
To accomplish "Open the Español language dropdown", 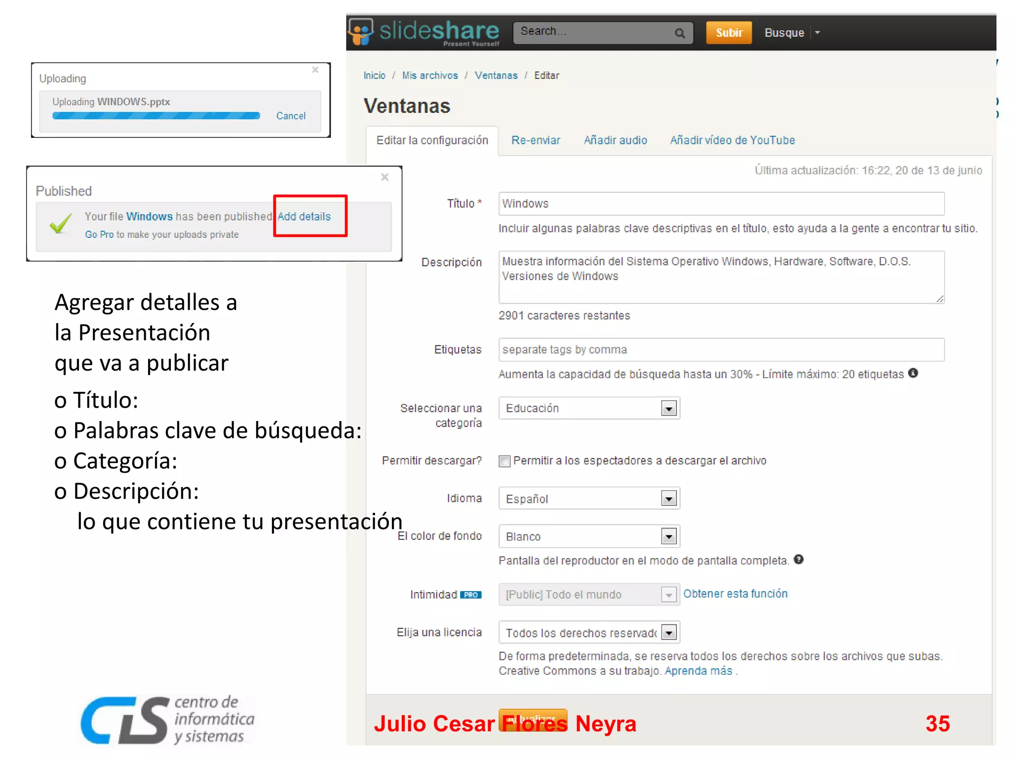I will coord(589,498).
